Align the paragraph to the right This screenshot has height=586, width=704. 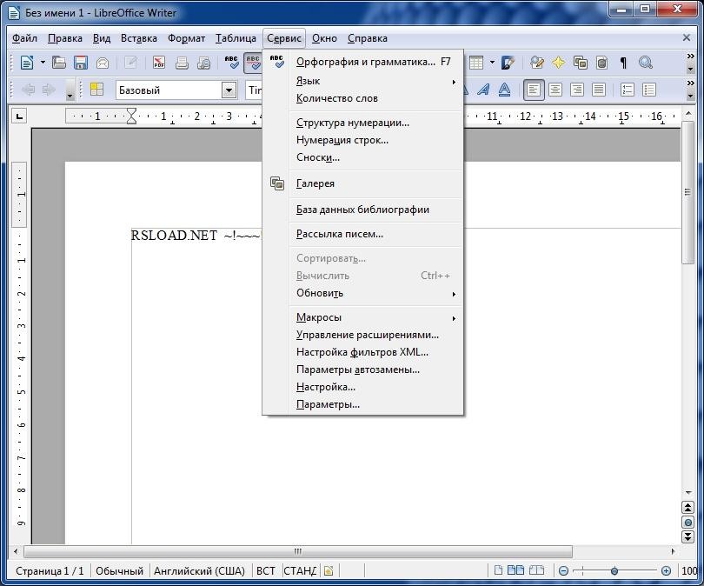(577, 90)
